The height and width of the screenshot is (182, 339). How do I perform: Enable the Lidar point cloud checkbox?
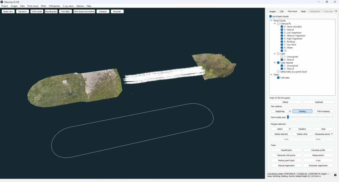tap(278, 54)
